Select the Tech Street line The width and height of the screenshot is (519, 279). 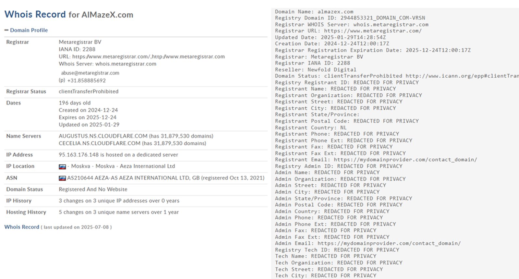coord(329,269)
